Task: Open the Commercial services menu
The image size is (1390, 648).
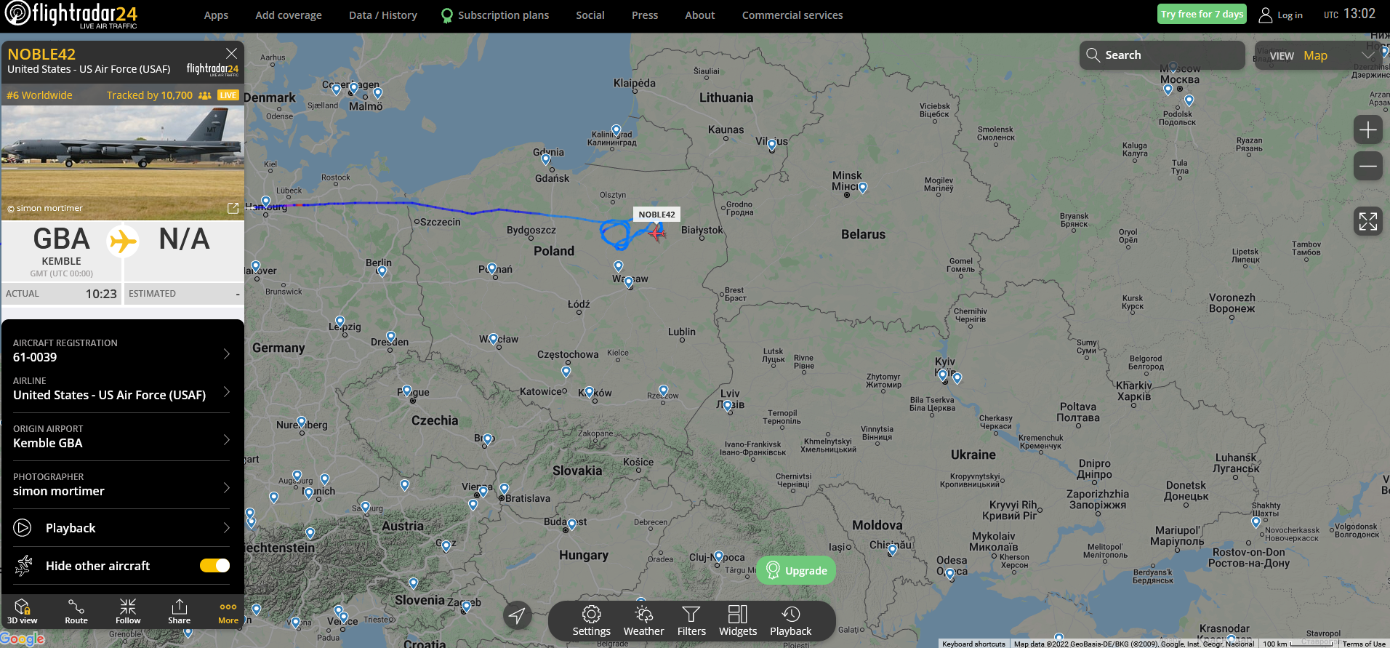Action: click(x=792, y=15)
